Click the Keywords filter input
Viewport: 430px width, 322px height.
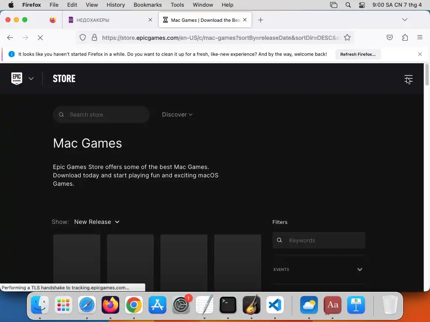tap(319, 240)
